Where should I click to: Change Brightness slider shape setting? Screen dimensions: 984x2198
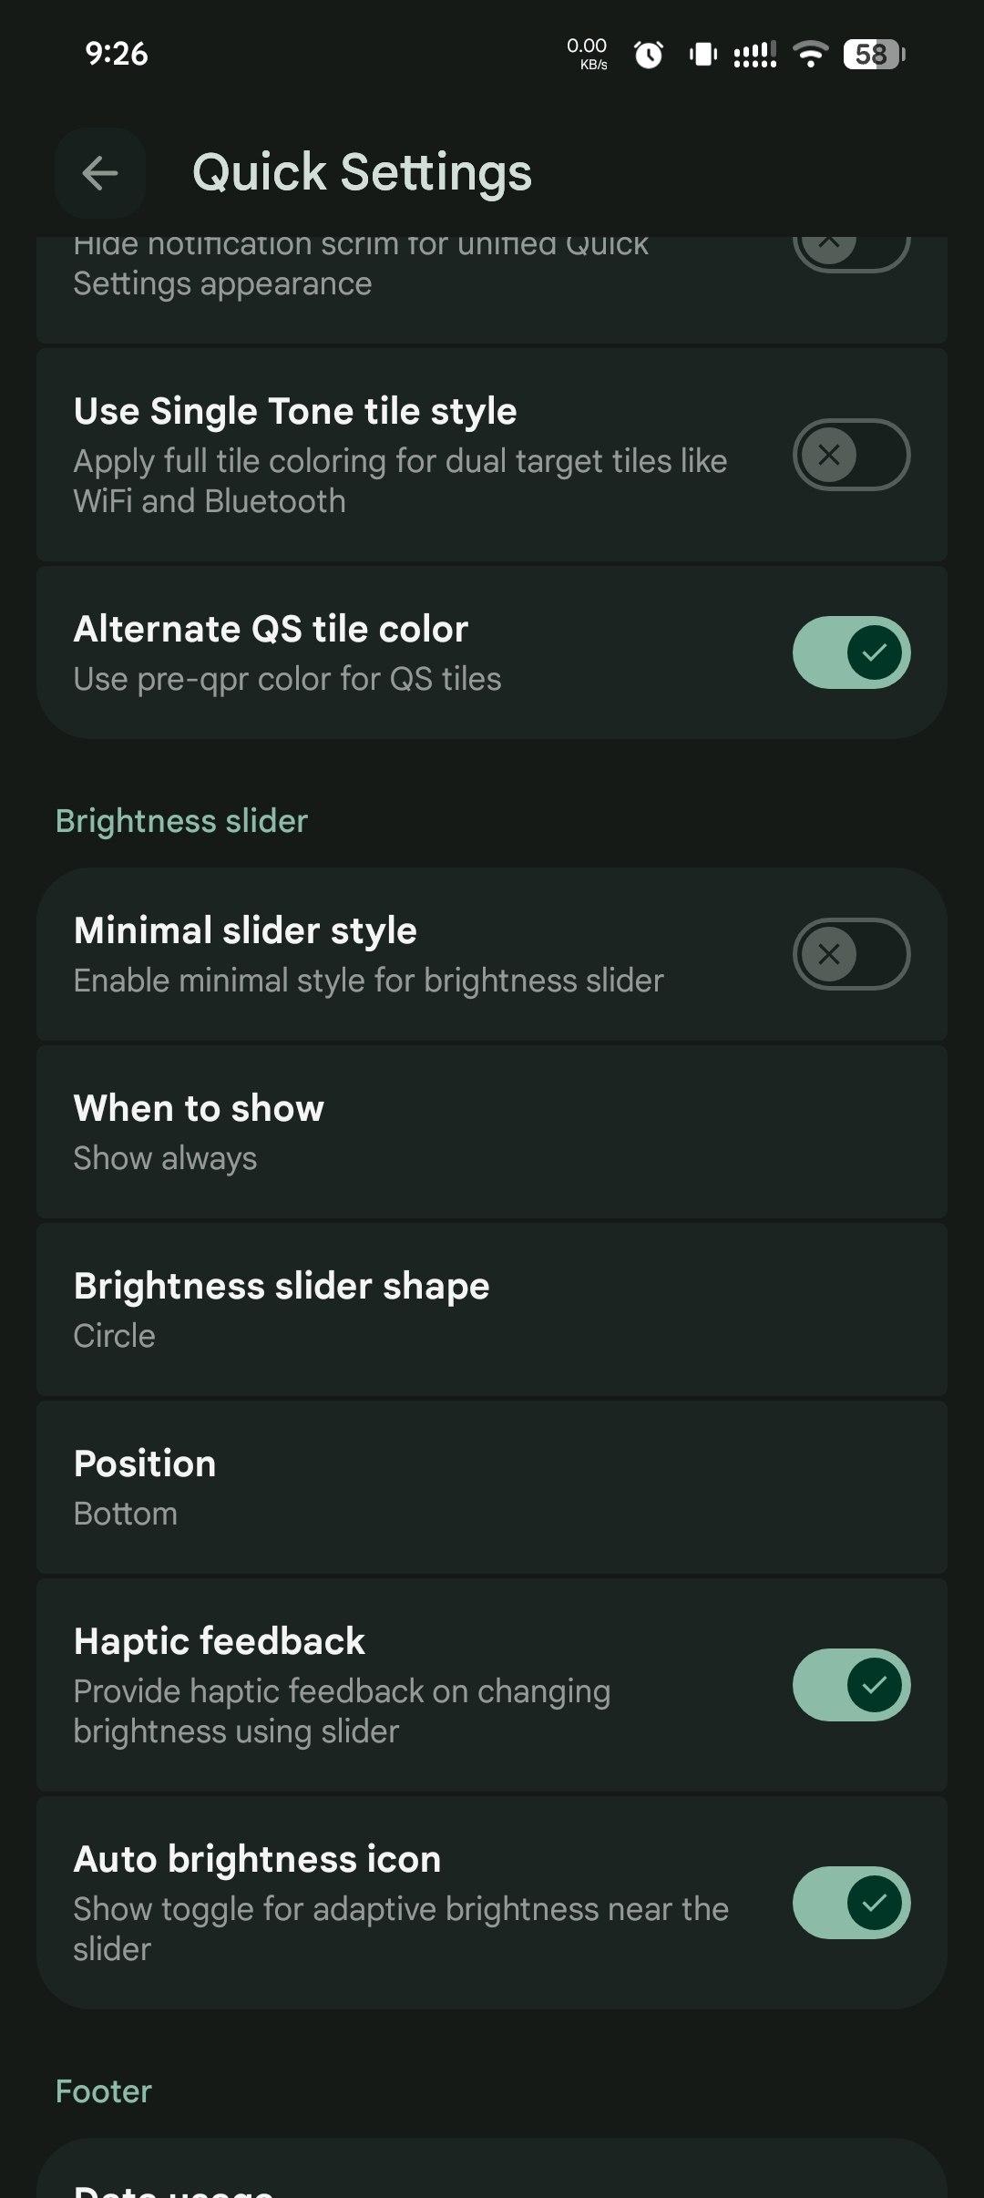(492, 1310)
